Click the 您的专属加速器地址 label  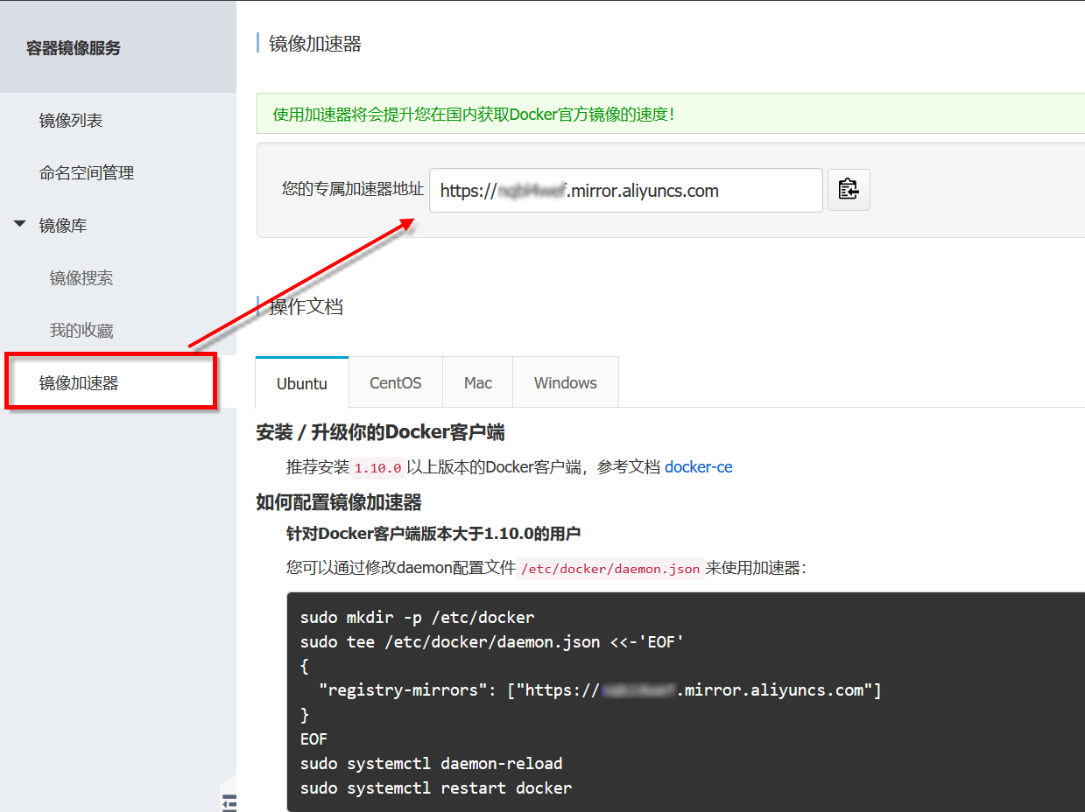[353, 189]
